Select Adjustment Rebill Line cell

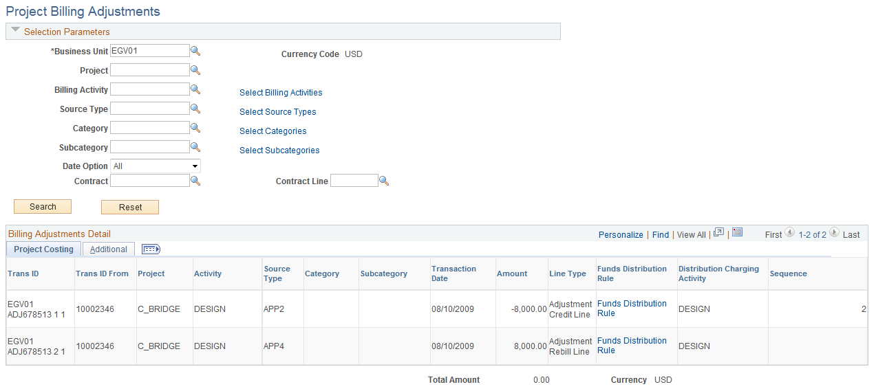point(569,346)
